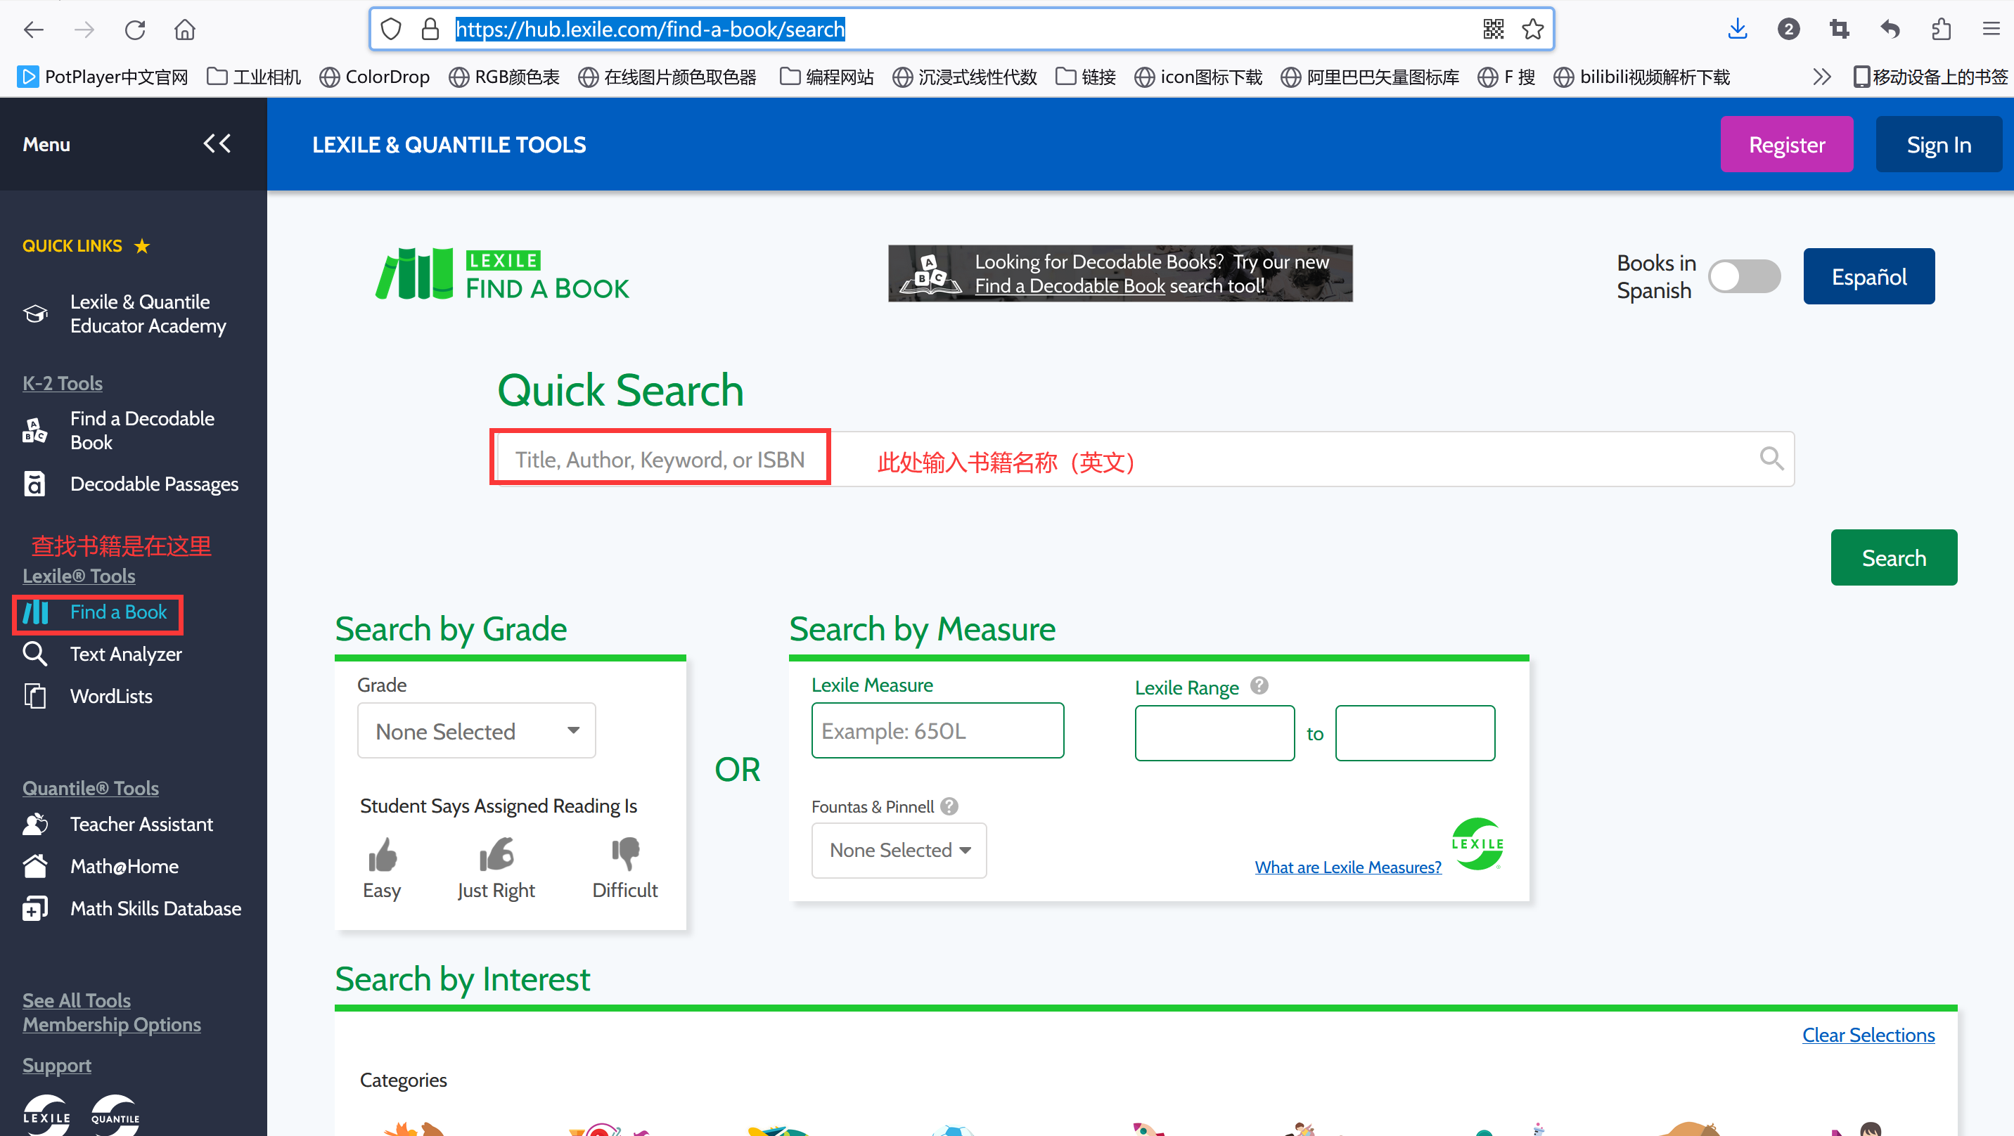Open the browser home page icon
The image size is (2014, 1136).
pos(184,30)
